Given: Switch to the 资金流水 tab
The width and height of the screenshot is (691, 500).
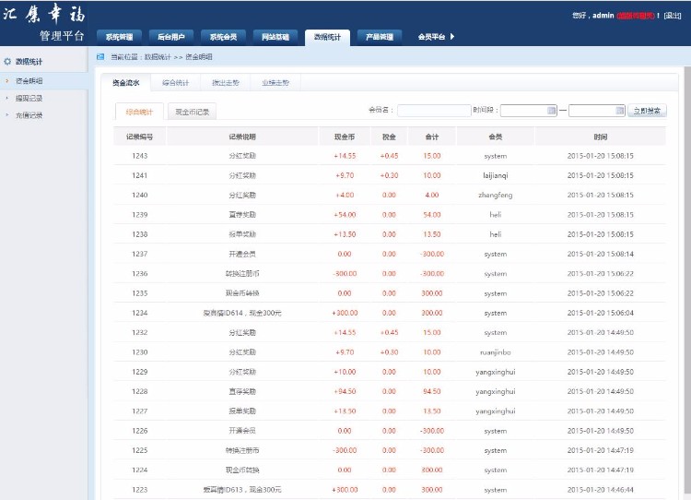Looking at the screenshot, I should pyautogui.click(x=126, y=82).
